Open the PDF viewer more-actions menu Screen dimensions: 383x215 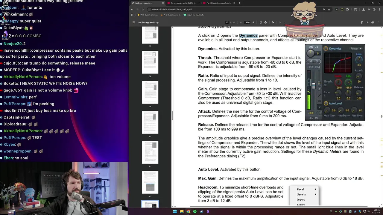point(378,22)
